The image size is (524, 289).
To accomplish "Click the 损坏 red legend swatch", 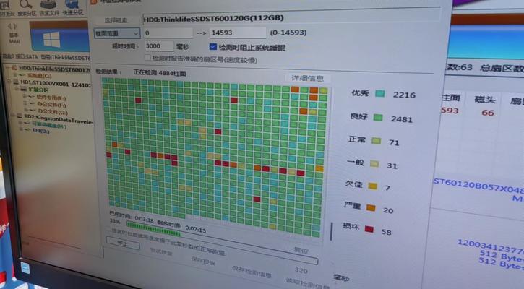I will click(369, 229).
